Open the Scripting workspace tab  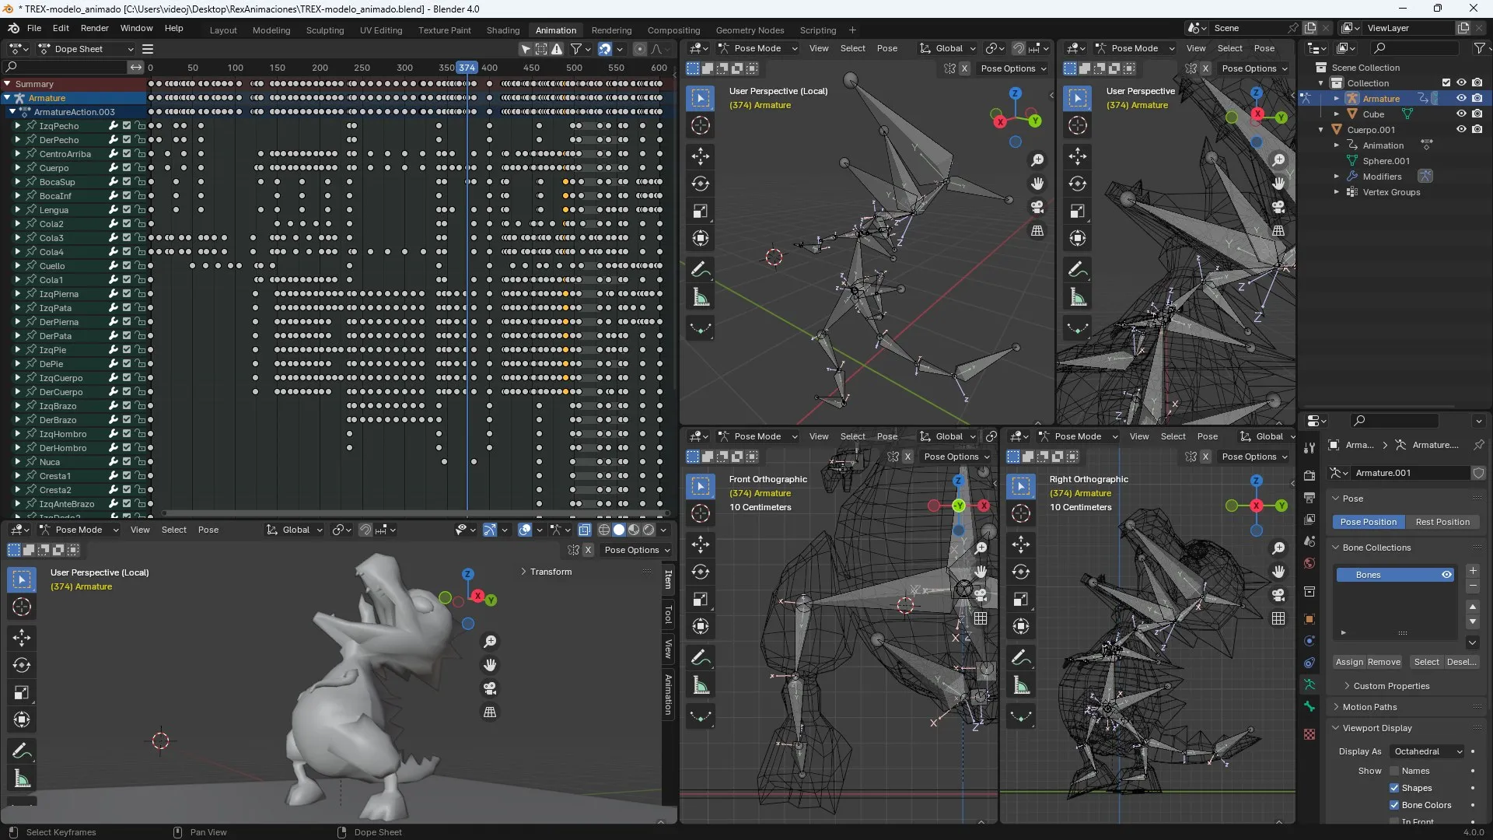[818, 30]
